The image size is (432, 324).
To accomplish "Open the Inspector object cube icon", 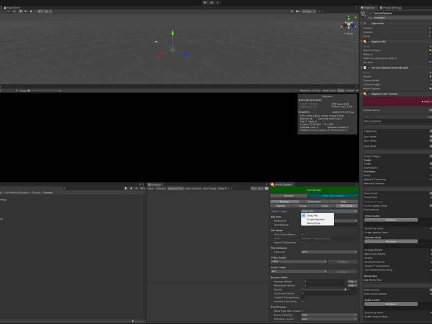I will 363,13.
